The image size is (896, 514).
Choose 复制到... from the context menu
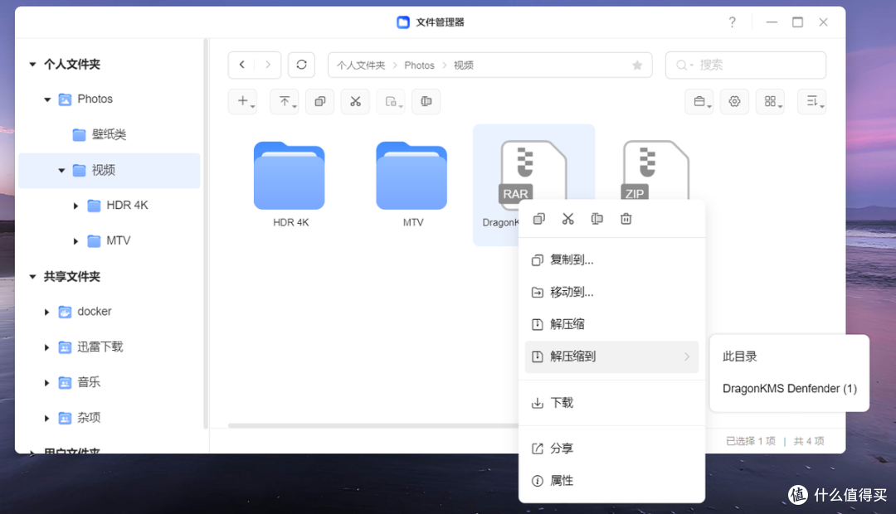click(611, 259)
